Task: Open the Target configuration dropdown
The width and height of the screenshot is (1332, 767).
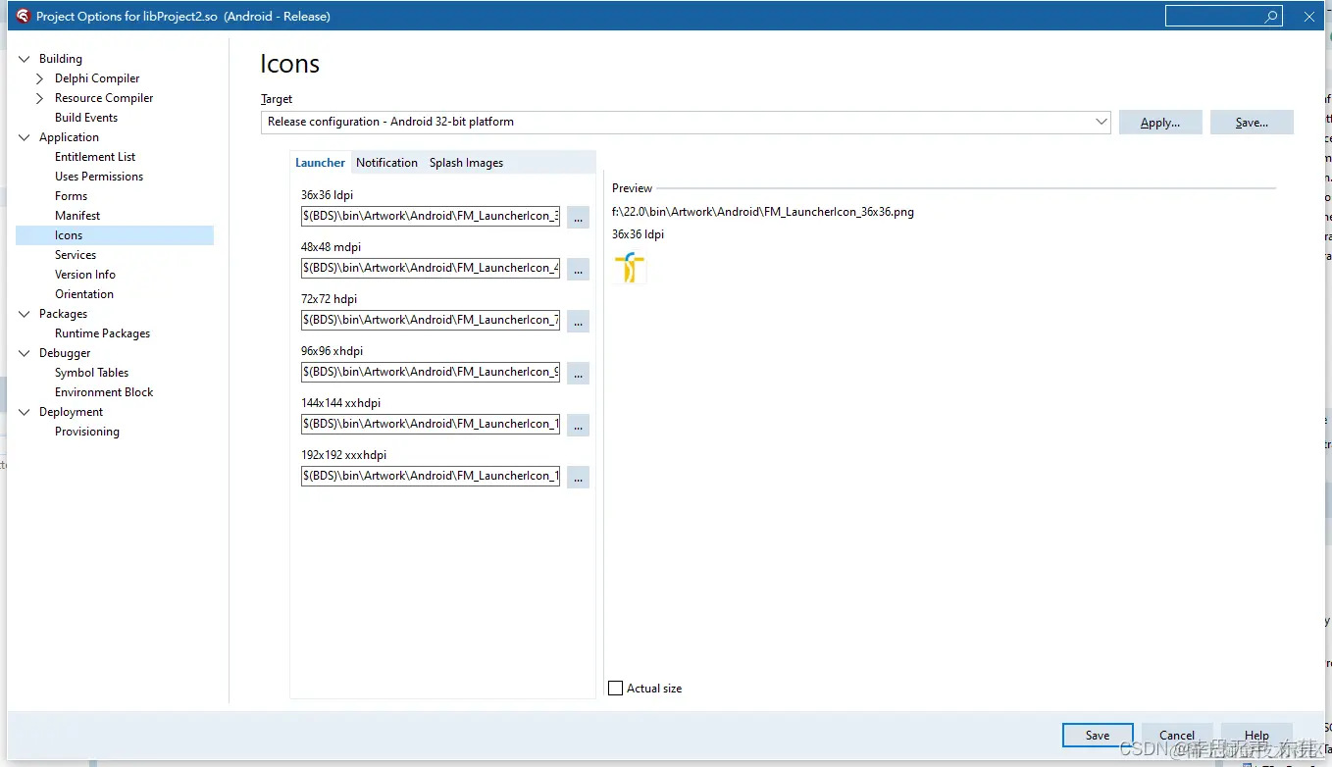Action: [1101, 122]
